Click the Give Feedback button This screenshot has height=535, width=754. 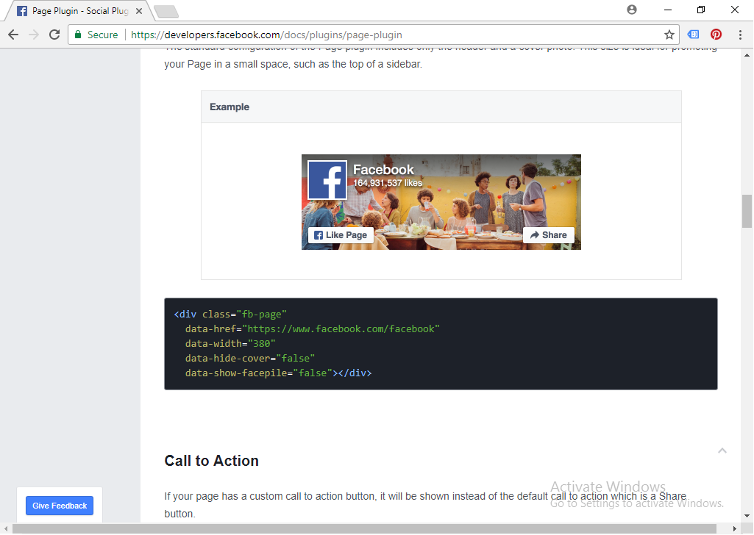click(60, 506)
